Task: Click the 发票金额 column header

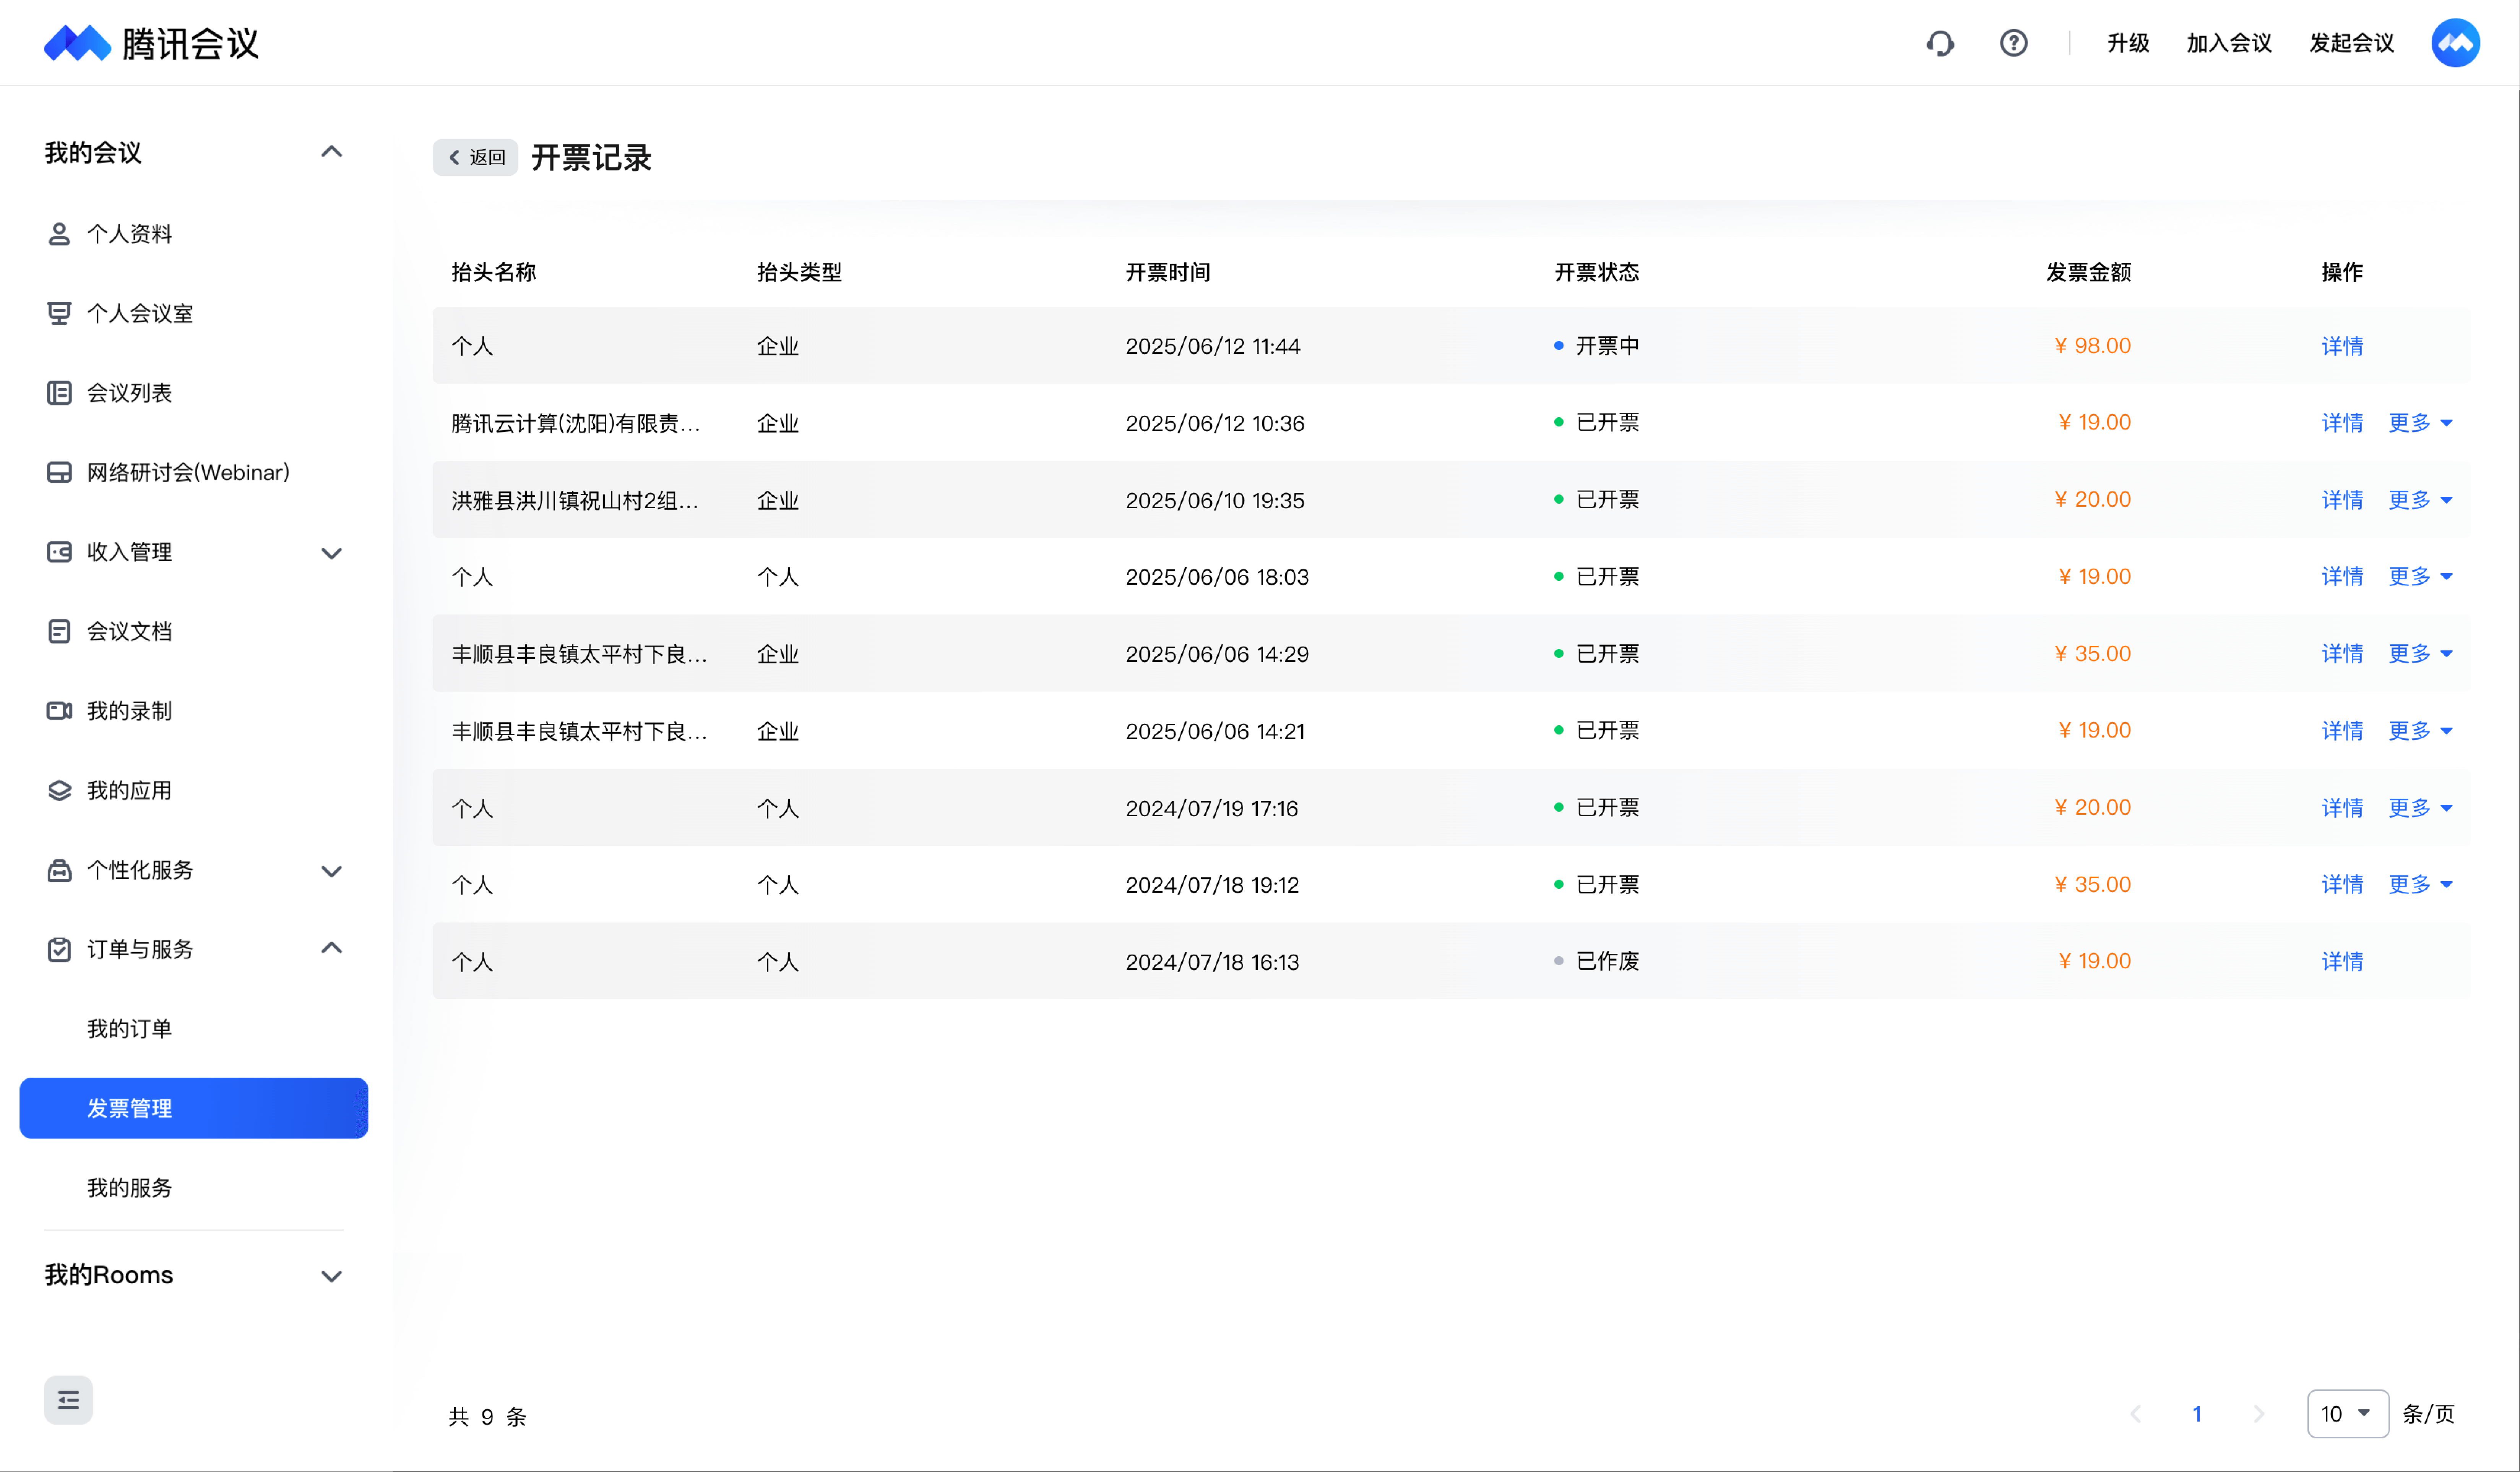Action: tap(2089, 272)
